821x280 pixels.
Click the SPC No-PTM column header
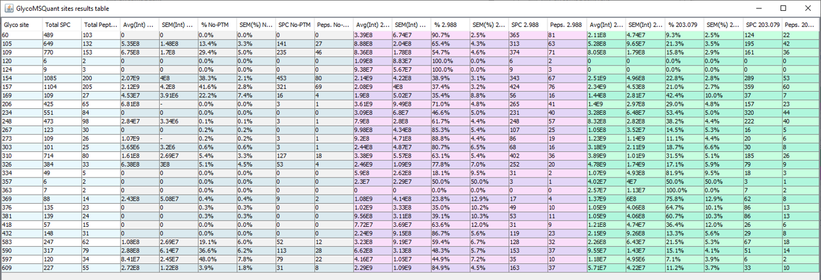coord(295,24)
